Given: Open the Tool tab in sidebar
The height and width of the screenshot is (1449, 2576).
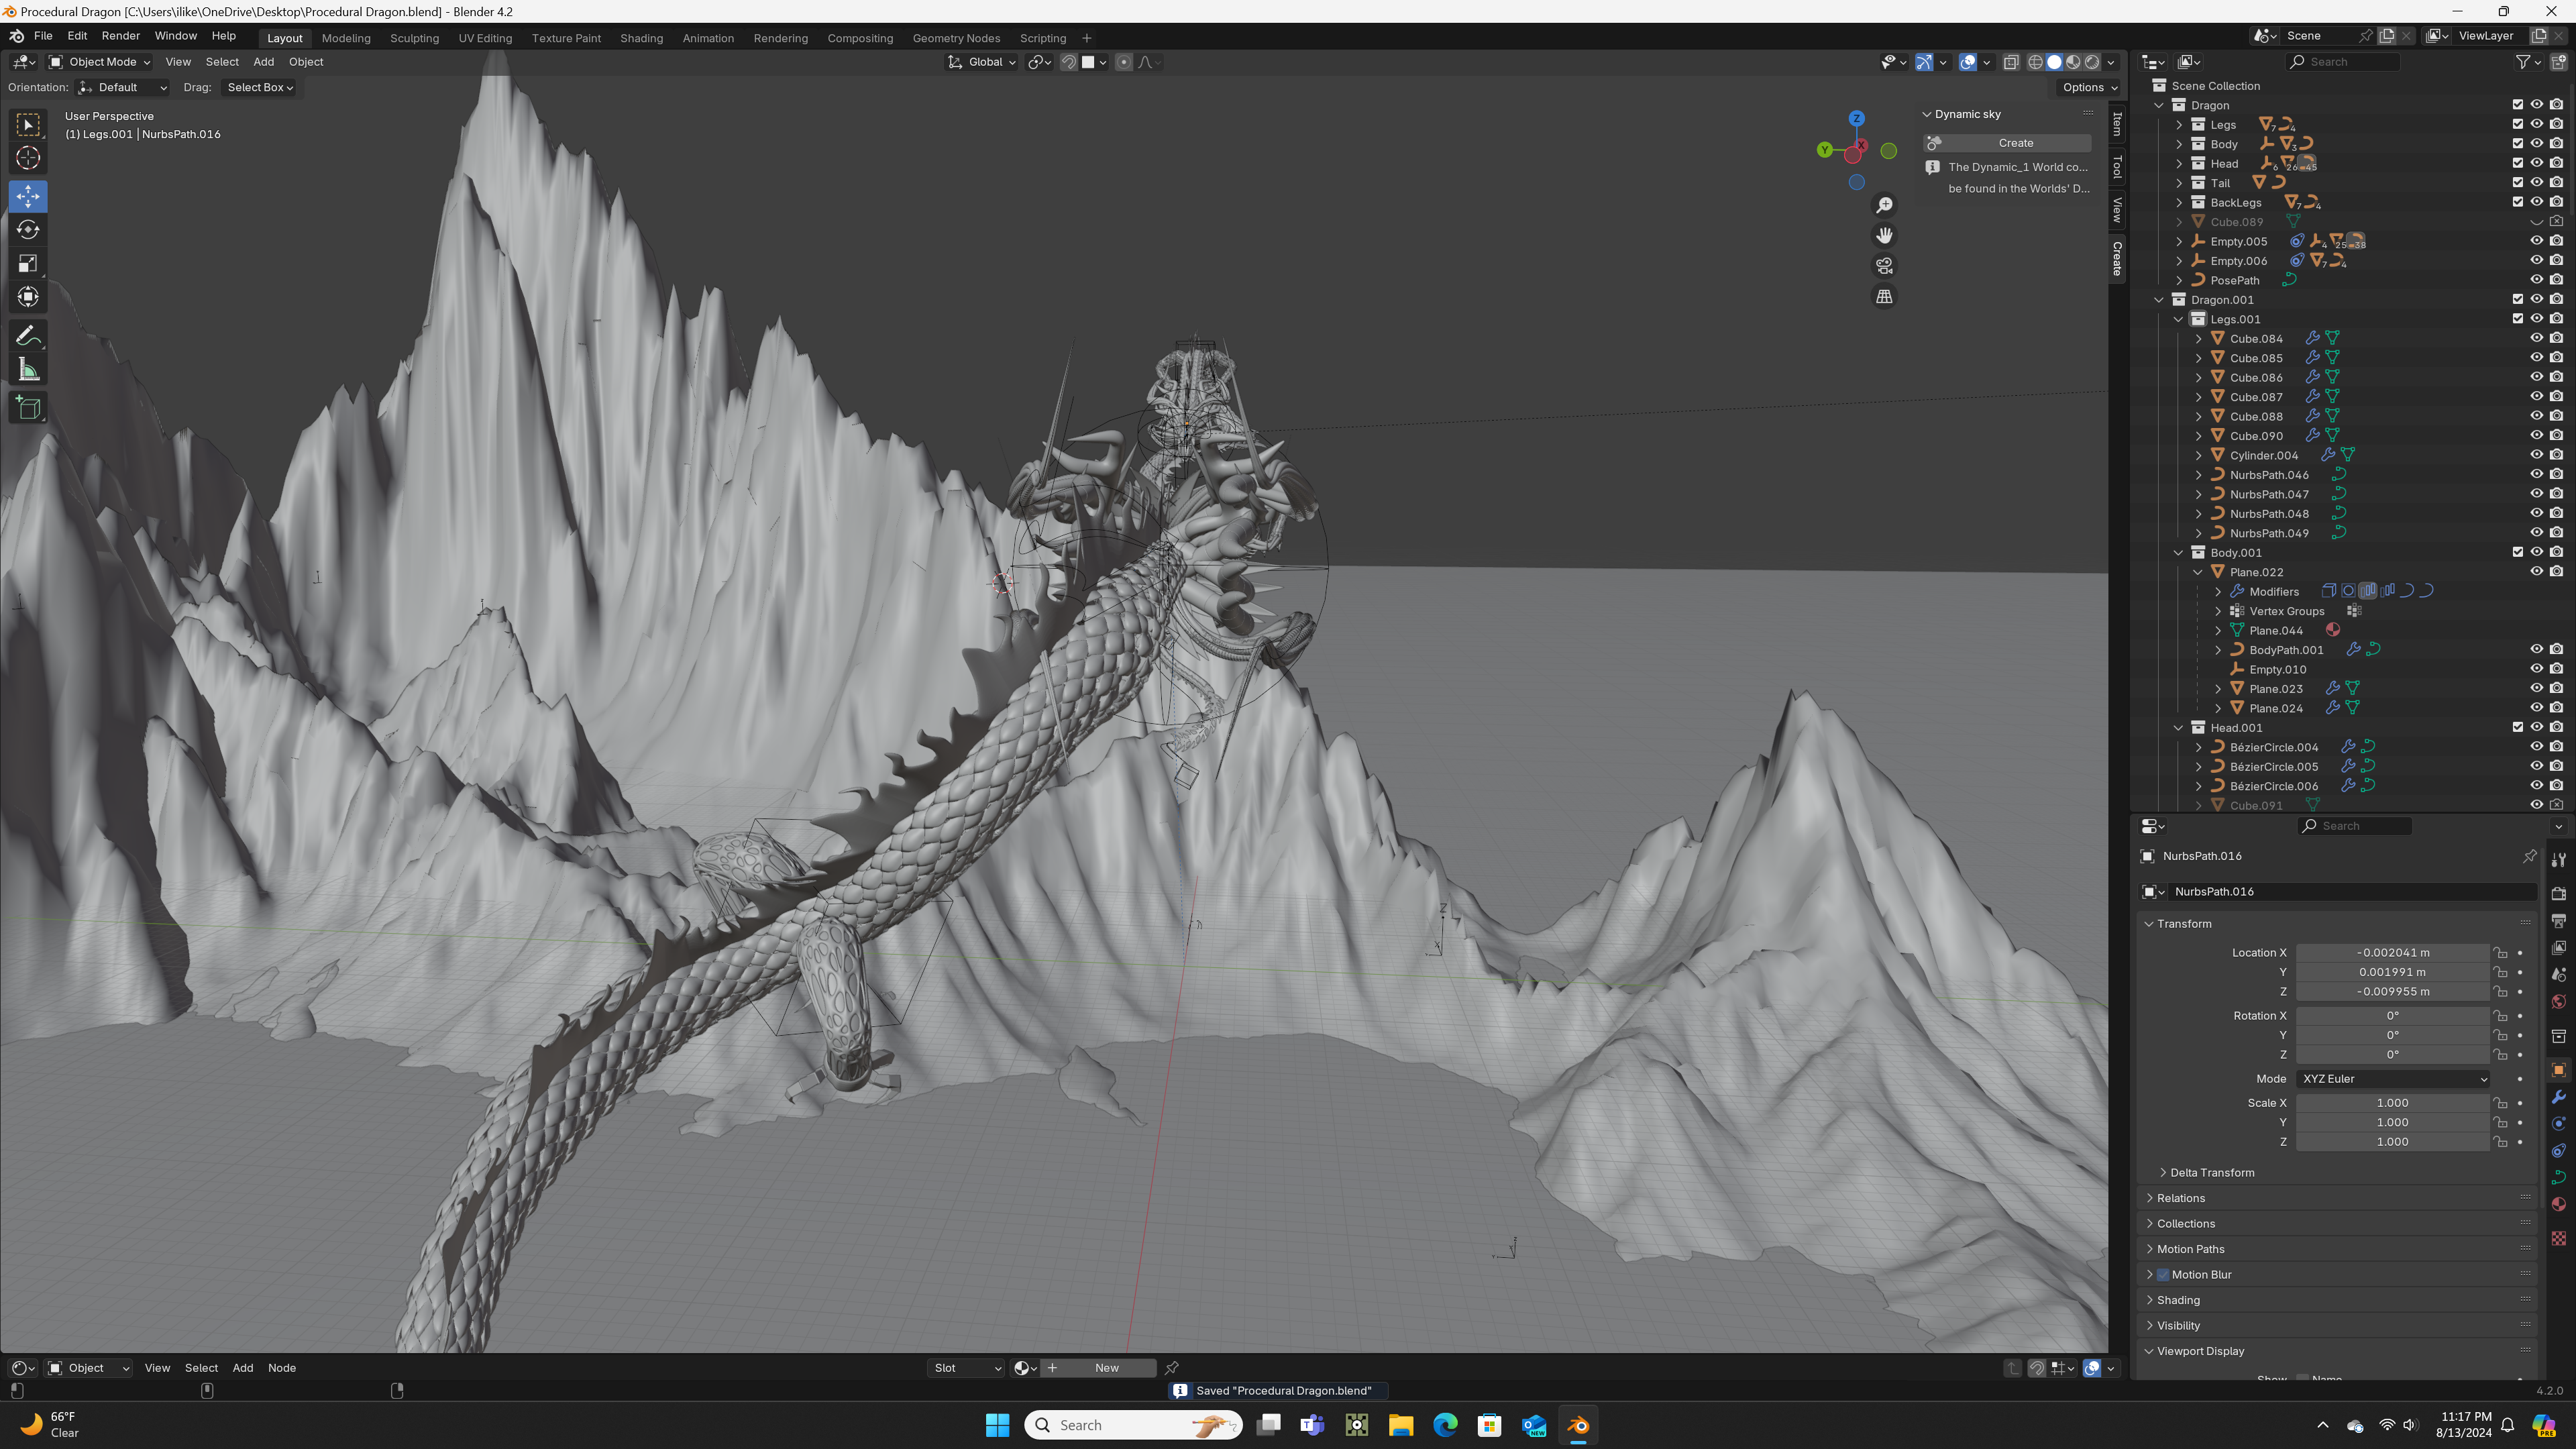Looking at the screenshot, I should [x=2117, y=167].
